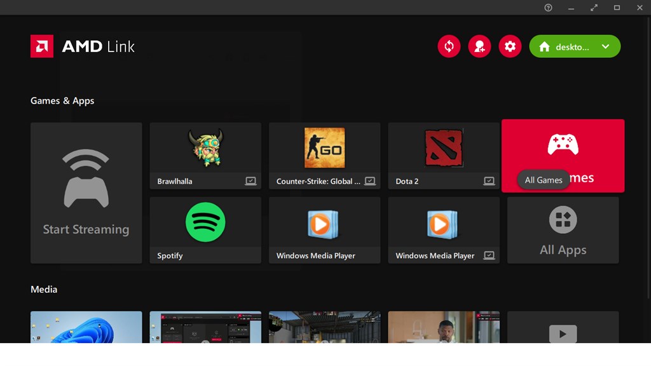The height and width of the screenshot is (366, 651).
Task: Click the All Games tooltip label
Action: pos(544,180)
